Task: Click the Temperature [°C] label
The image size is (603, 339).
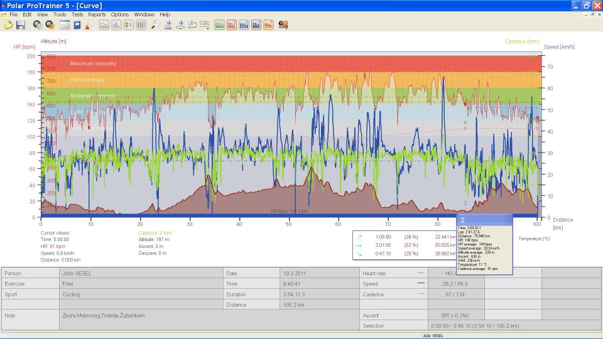Action: [x=534, y=239]
